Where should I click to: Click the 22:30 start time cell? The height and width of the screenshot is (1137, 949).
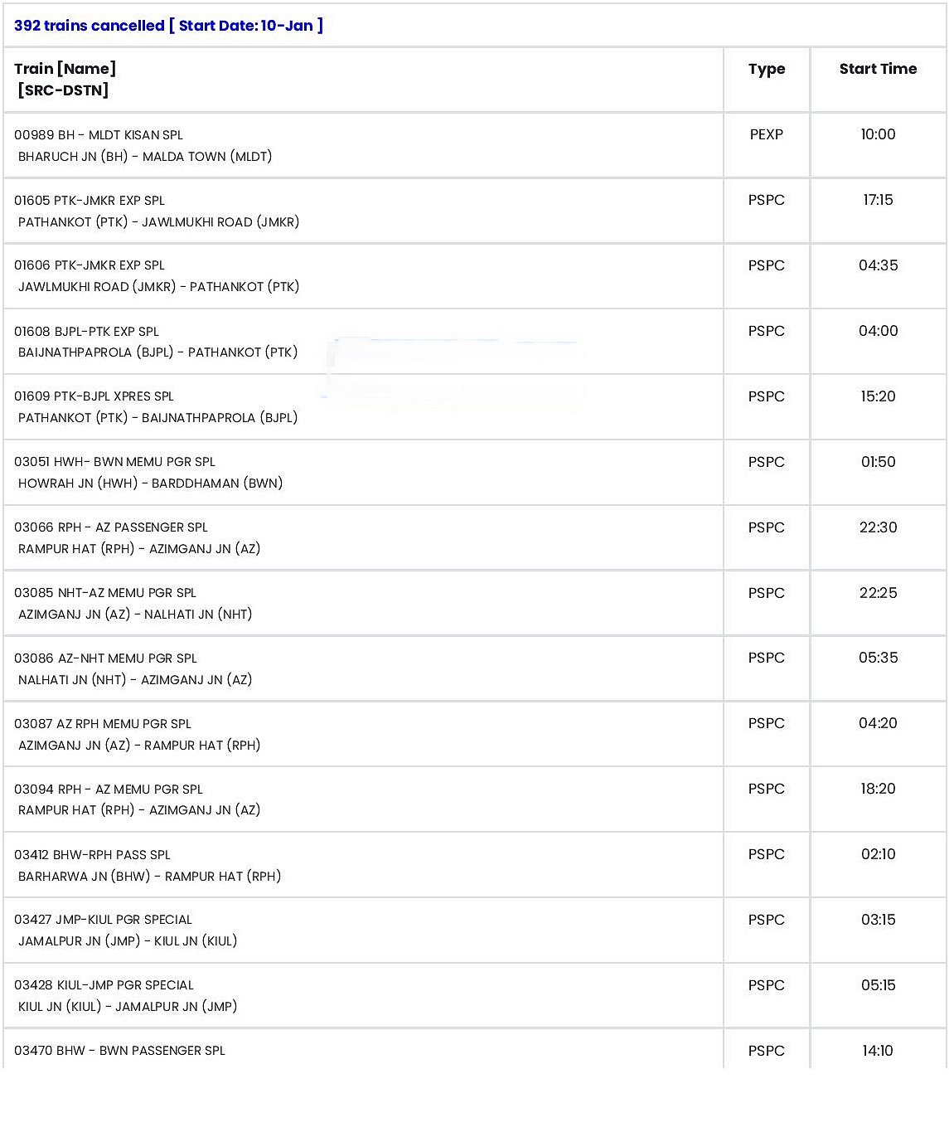[x=878, y=527]
